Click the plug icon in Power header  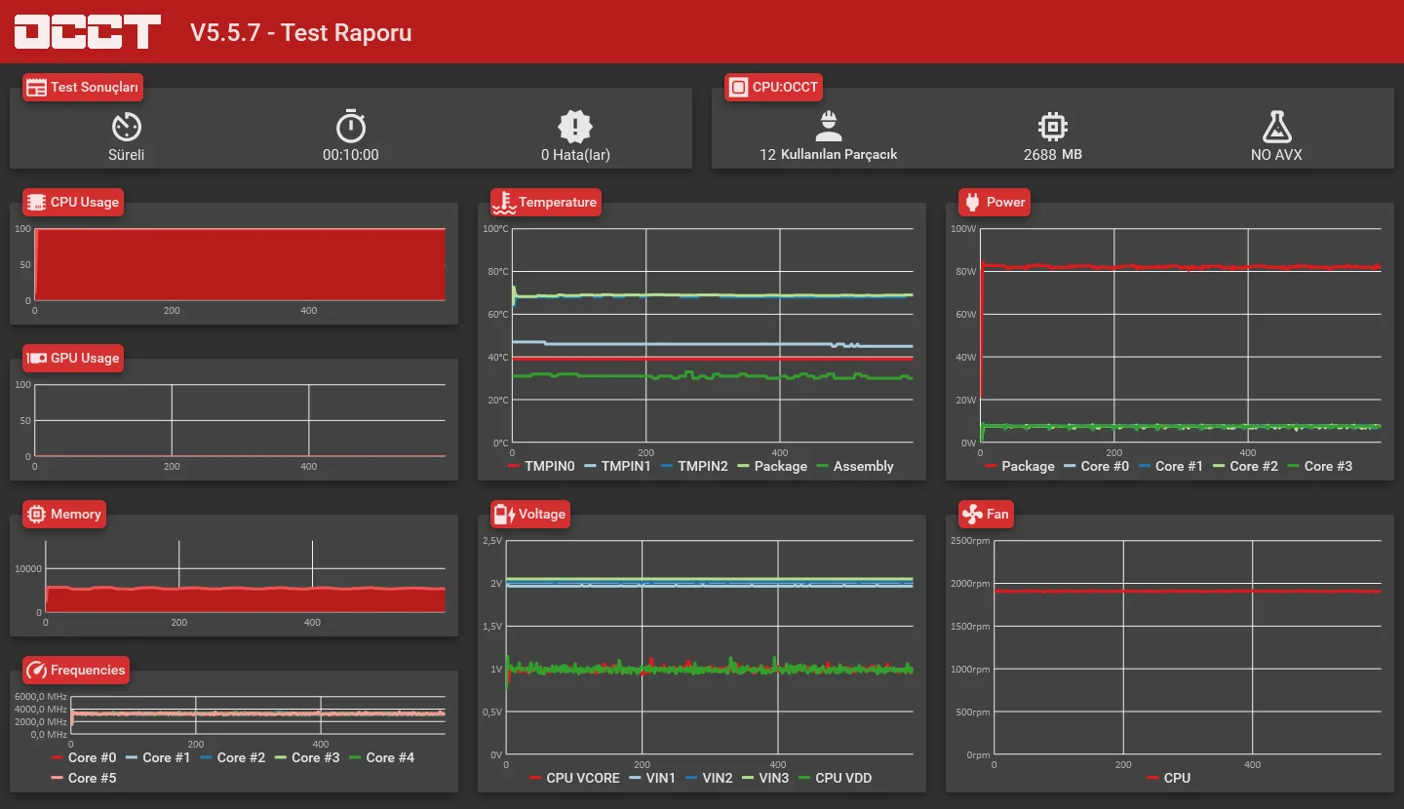[x=972, y=202]
